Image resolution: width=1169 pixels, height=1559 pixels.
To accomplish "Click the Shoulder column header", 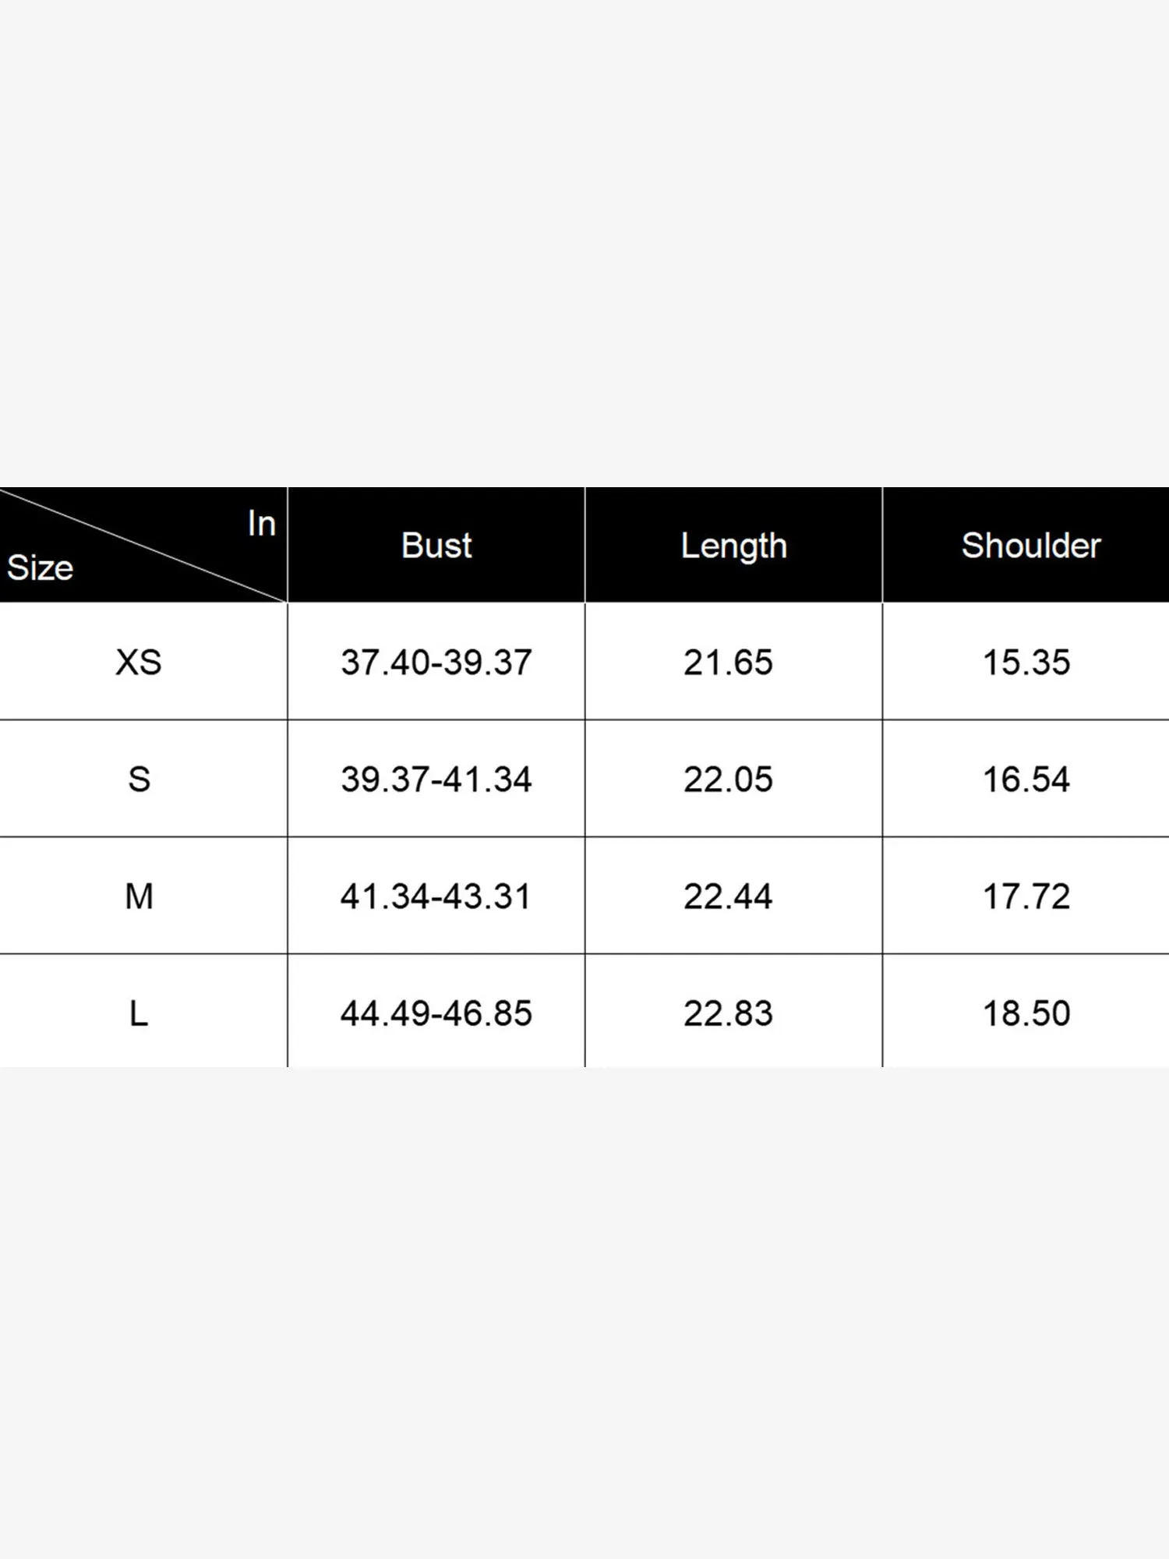I will tap(1030, 546).
